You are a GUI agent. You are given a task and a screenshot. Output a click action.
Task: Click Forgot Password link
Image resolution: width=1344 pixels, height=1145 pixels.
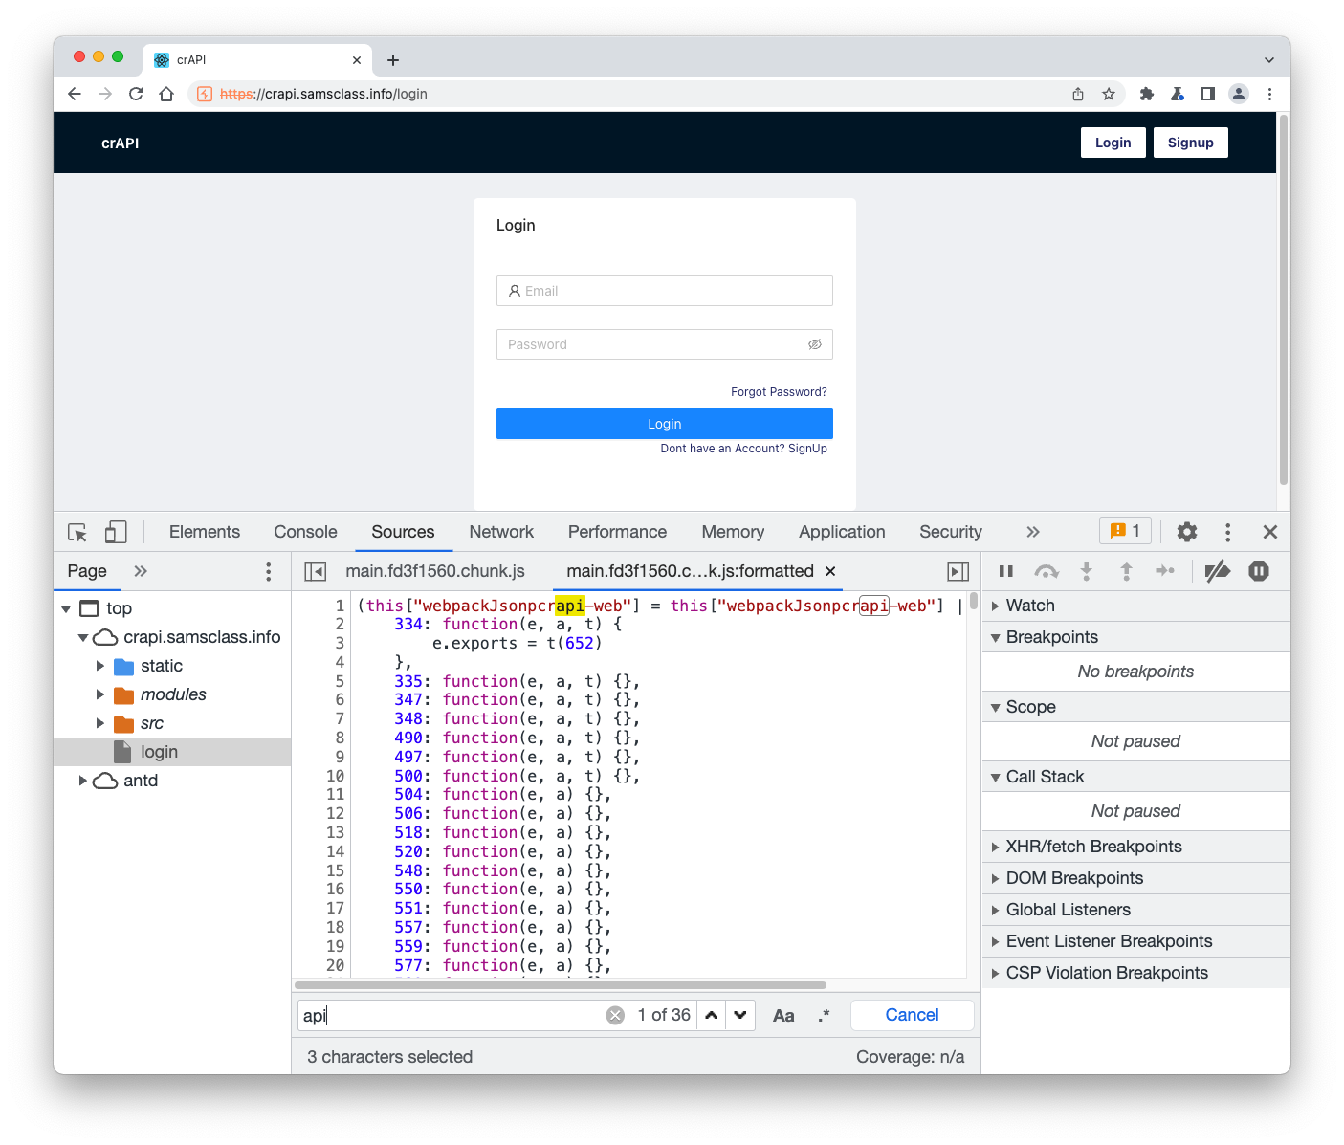(x=779, y=392)
